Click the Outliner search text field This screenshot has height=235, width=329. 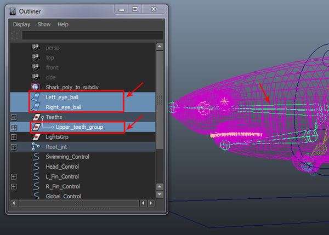[93, 35]
